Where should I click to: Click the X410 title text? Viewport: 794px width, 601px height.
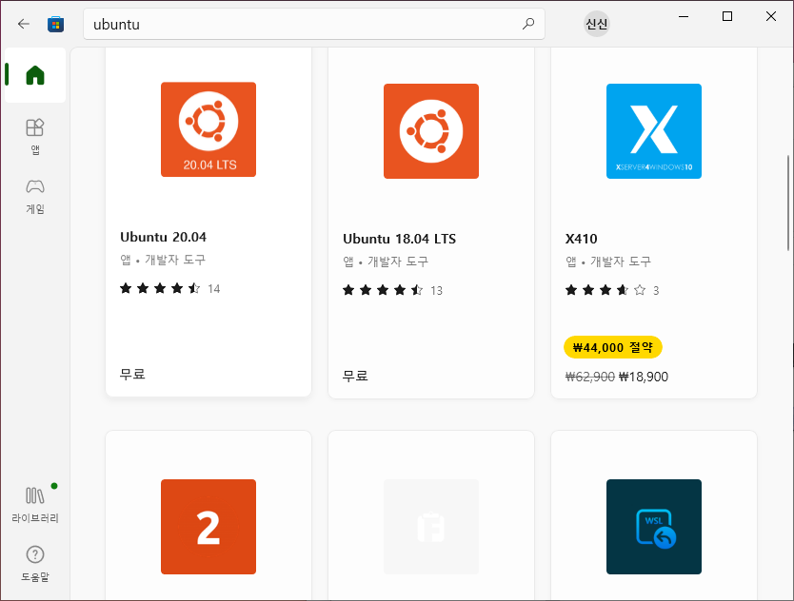(x=581, y=239)
